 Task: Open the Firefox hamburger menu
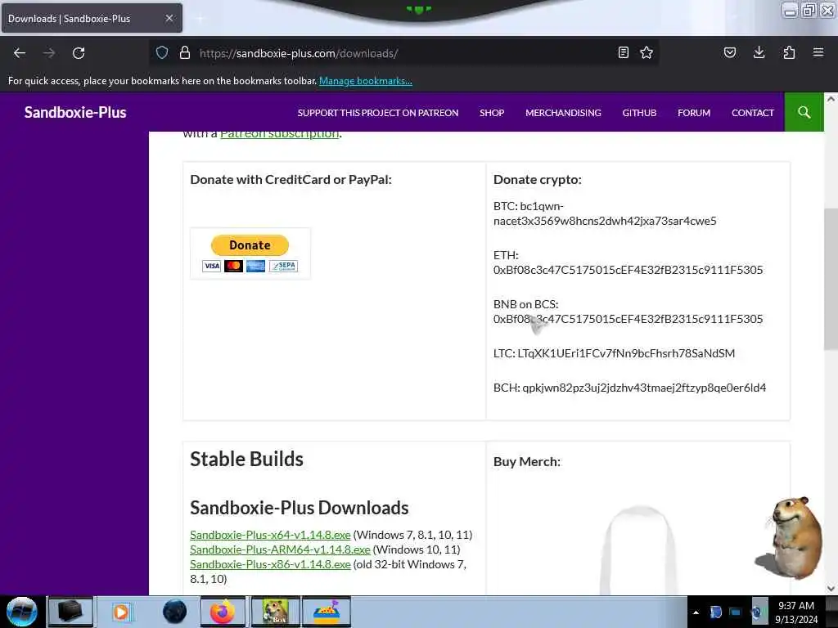(x=818, y=52)
